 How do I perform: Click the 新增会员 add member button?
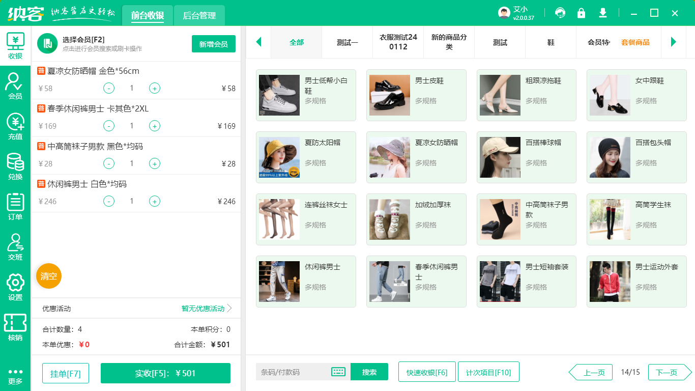point(213,44)
